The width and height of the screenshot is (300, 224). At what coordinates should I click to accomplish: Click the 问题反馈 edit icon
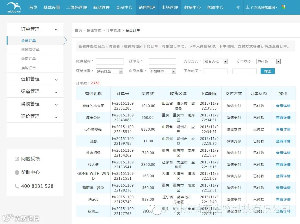(17, 159)
